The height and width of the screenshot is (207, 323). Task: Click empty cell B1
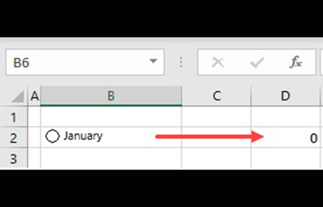pyautogui.click(x=111, y=116)
